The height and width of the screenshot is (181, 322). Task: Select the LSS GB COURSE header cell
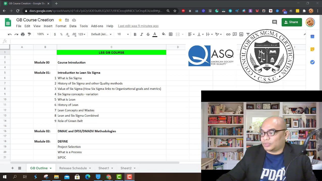112,52
